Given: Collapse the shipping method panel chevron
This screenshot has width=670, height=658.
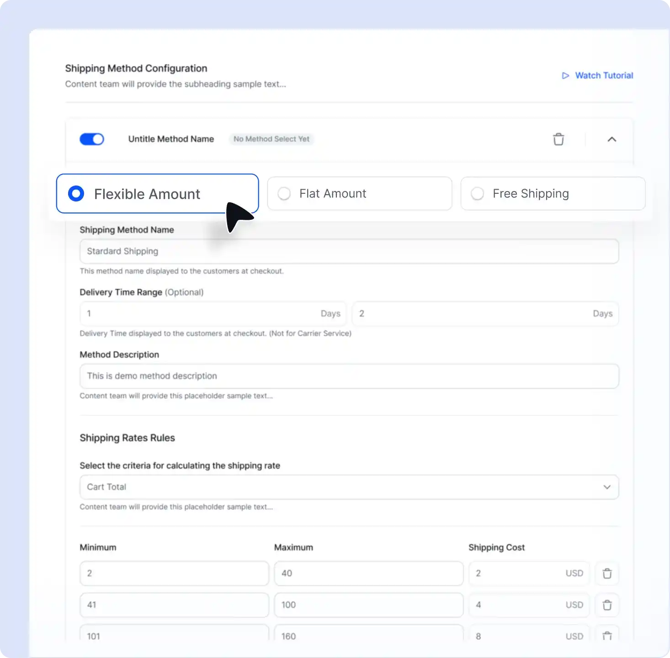Looking at the screenshot, I should pos(612,139).
